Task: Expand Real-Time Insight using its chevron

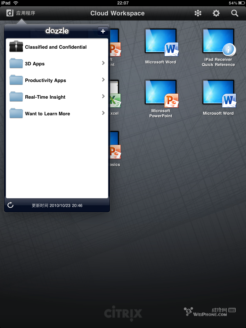Action: (x=103, y=96)
